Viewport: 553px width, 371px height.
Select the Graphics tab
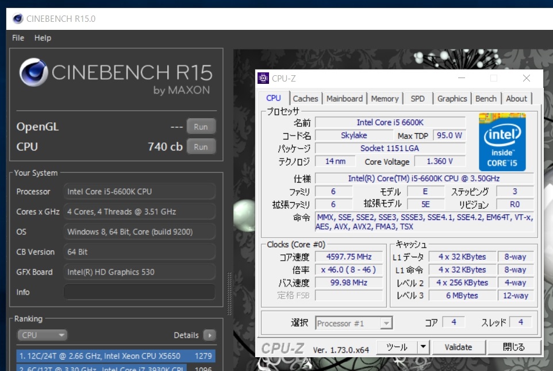(452, 99)
